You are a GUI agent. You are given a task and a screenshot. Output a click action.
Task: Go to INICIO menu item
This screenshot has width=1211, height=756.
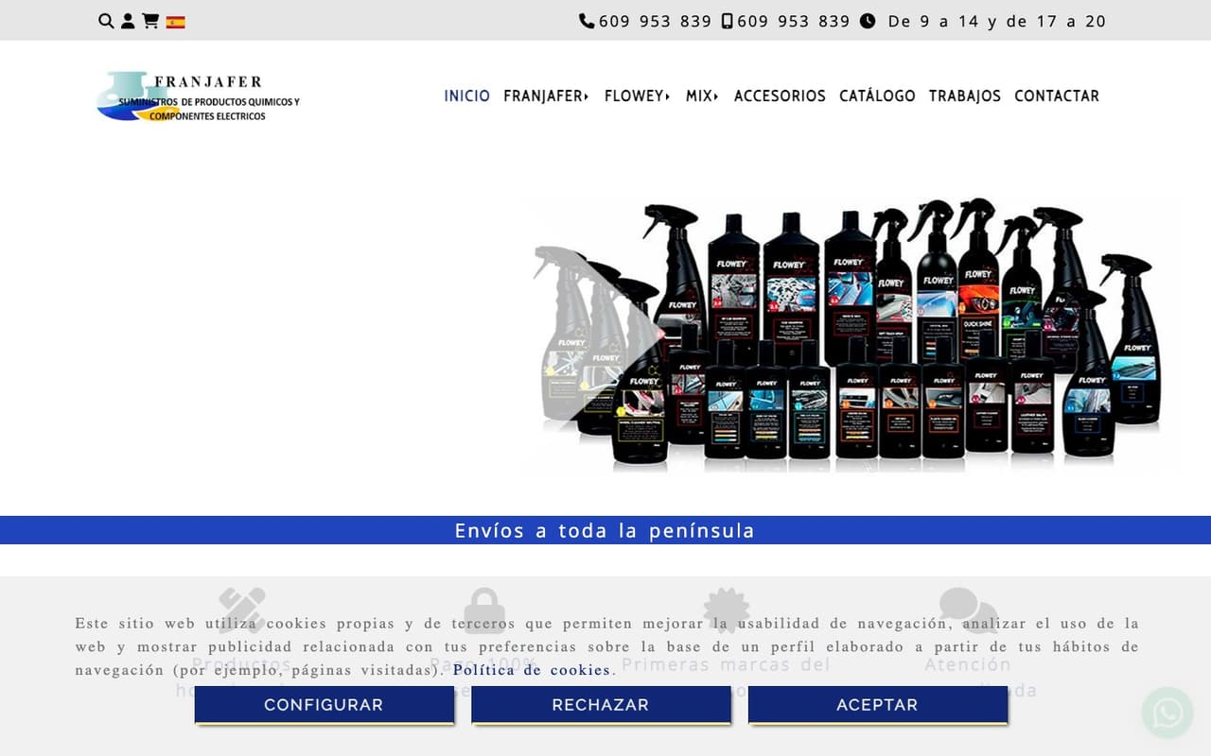(467, 95)
